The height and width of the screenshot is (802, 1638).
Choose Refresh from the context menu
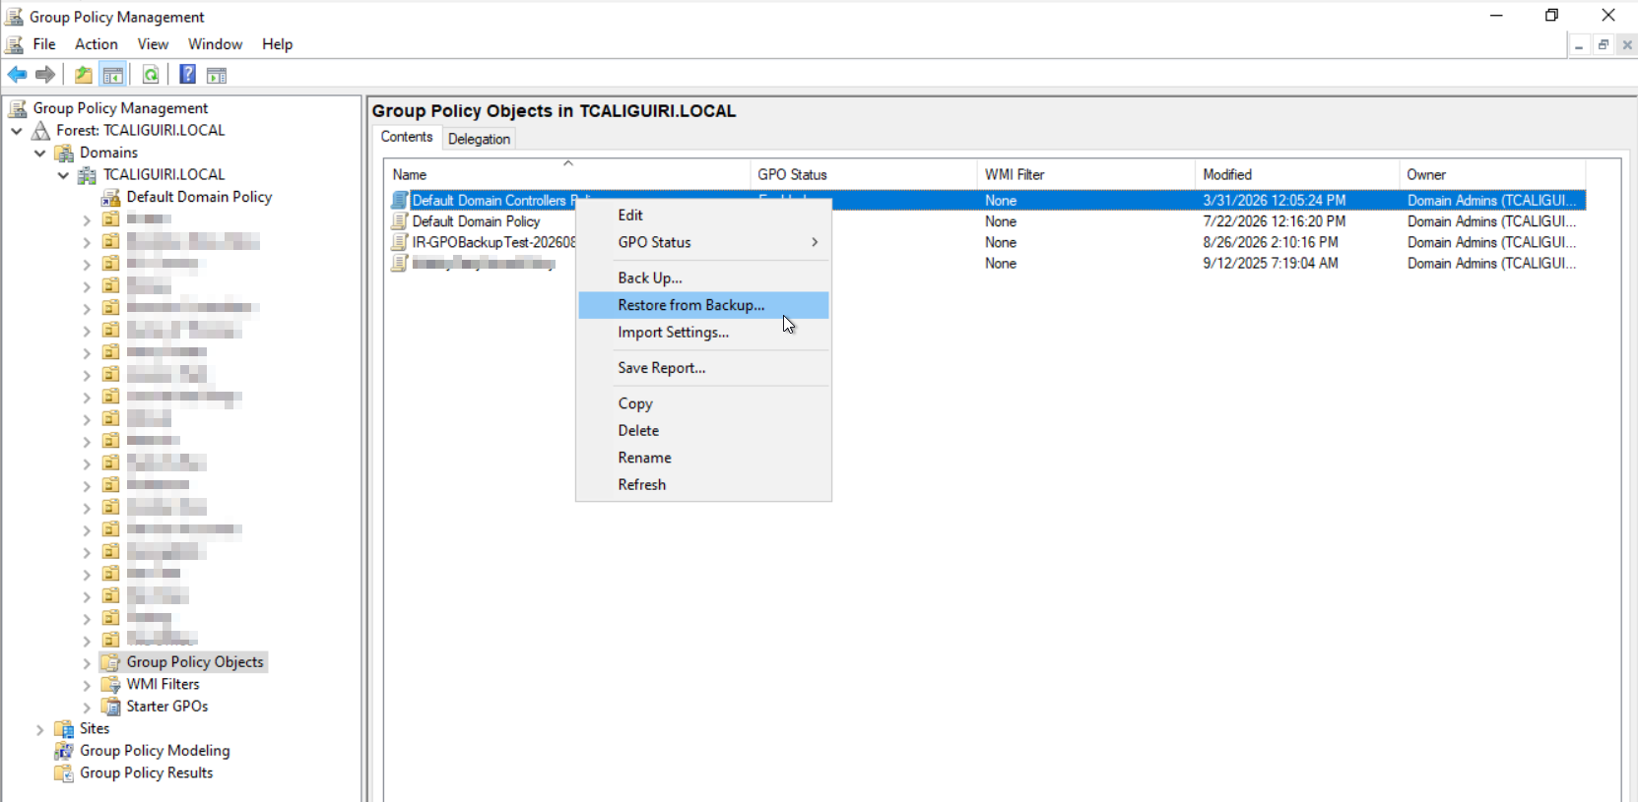point(703,484)
